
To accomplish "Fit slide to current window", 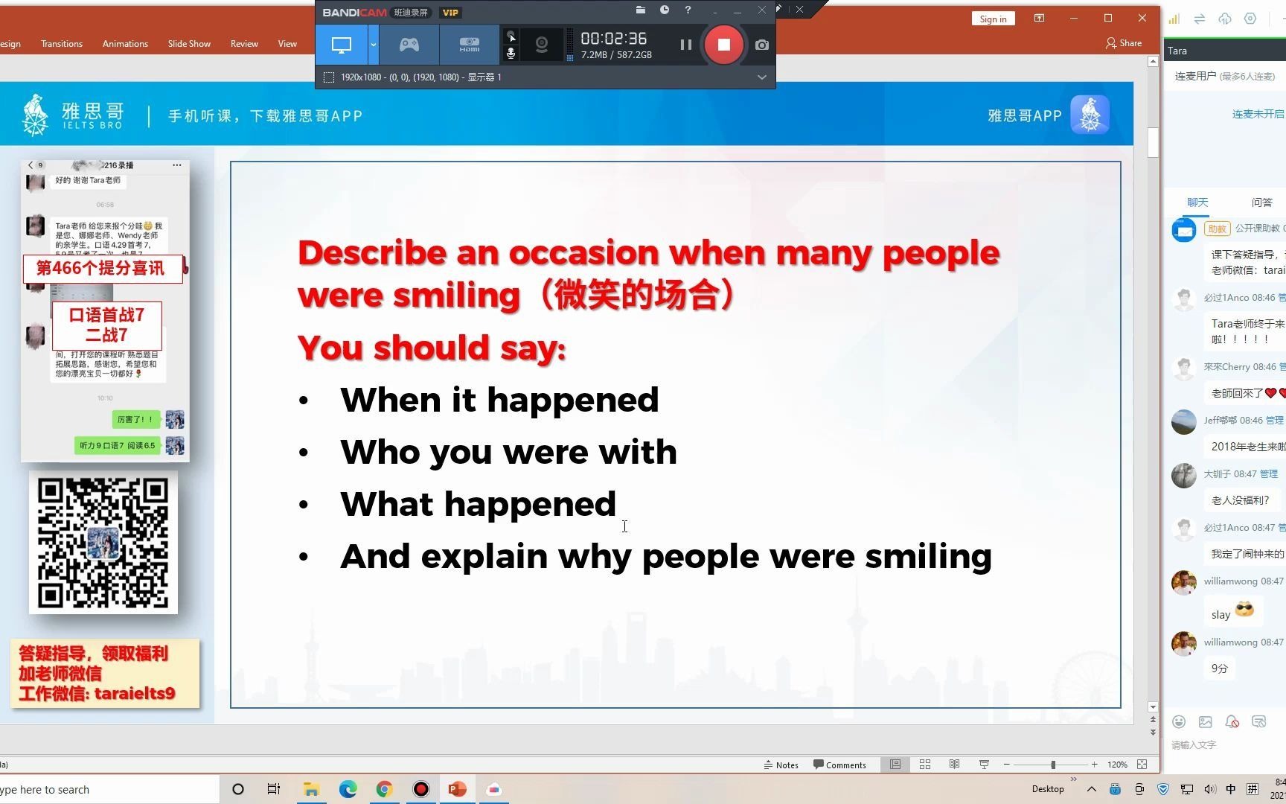I will click(x=1142, y=765).
